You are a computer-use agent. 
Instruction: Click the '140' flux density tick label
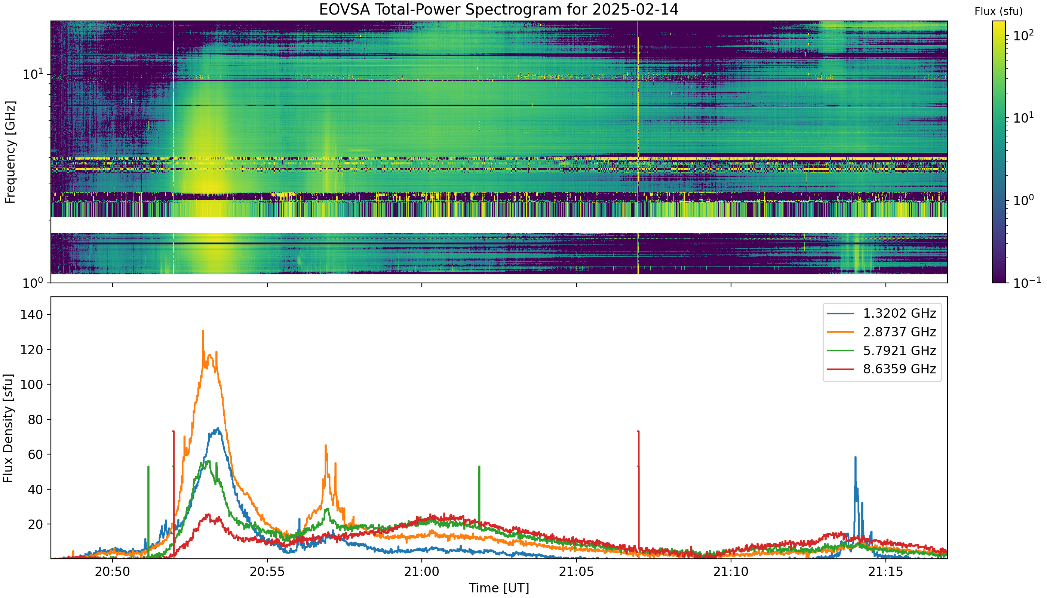click(x=31, y=315)
